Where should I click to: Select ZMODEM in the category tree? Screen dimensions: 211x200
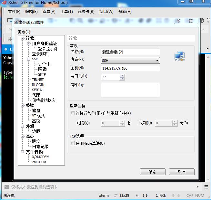click(x=39, y=162)
